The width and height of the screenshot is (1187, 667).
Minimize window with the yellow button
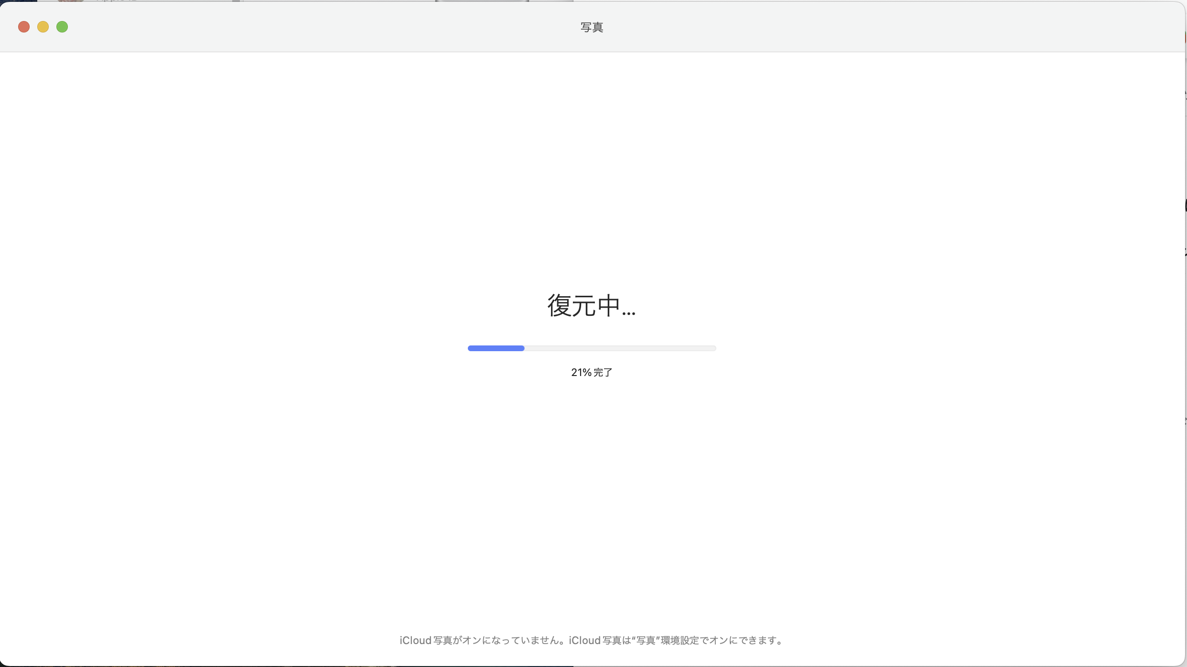point(43,27)
